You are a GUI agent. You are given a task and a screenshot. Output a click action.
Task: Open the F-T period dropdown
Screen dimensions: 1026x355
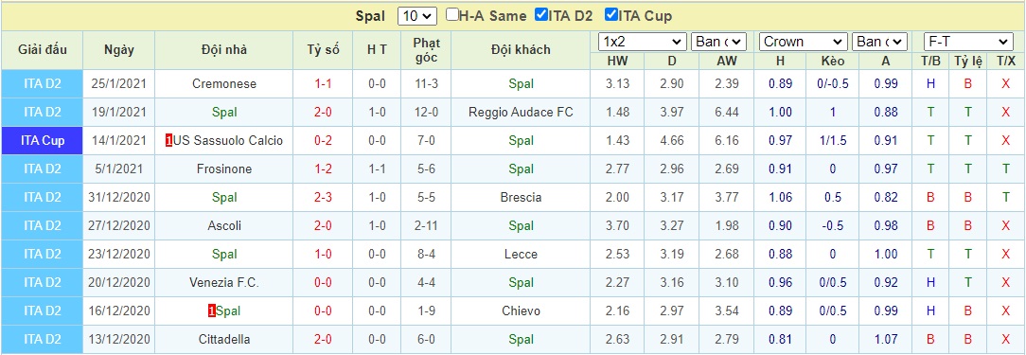[967, 42]
